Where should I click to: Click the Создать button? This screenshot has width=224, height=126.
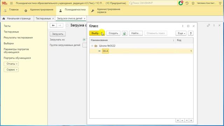113,33
